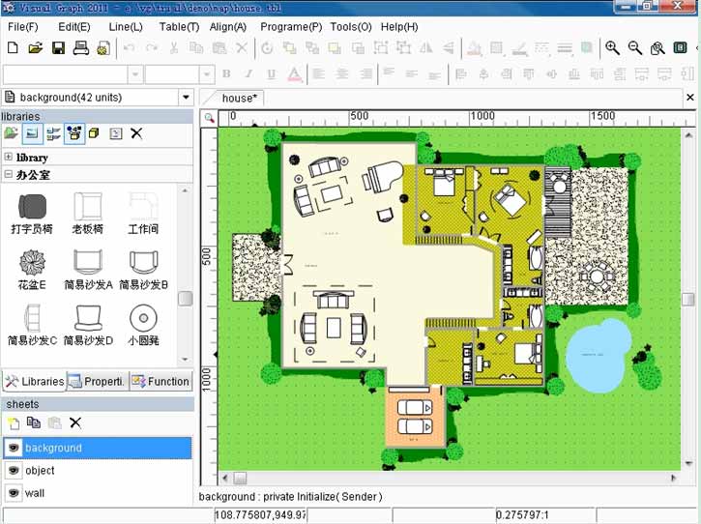Click the picture view icon in libraries toolbar
701x524 pixels.
pos(32,133)
